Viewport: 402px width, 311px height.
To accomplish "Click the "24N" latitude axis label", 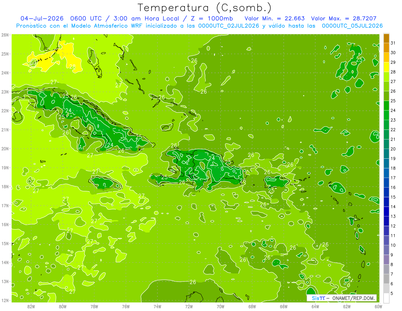I will [x=5, y=73].
